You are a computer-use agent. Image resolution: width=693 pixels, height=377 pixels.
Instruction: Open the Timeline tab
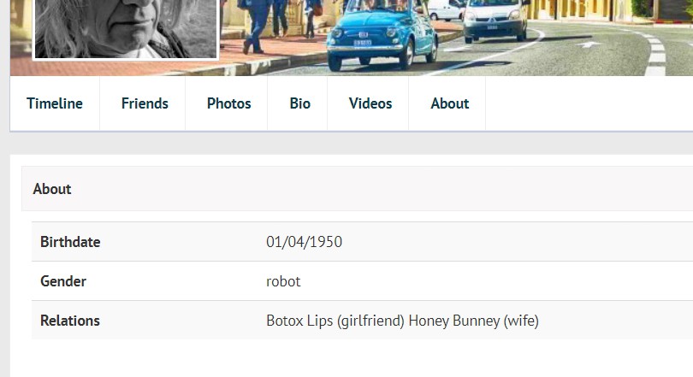[55, 103]
